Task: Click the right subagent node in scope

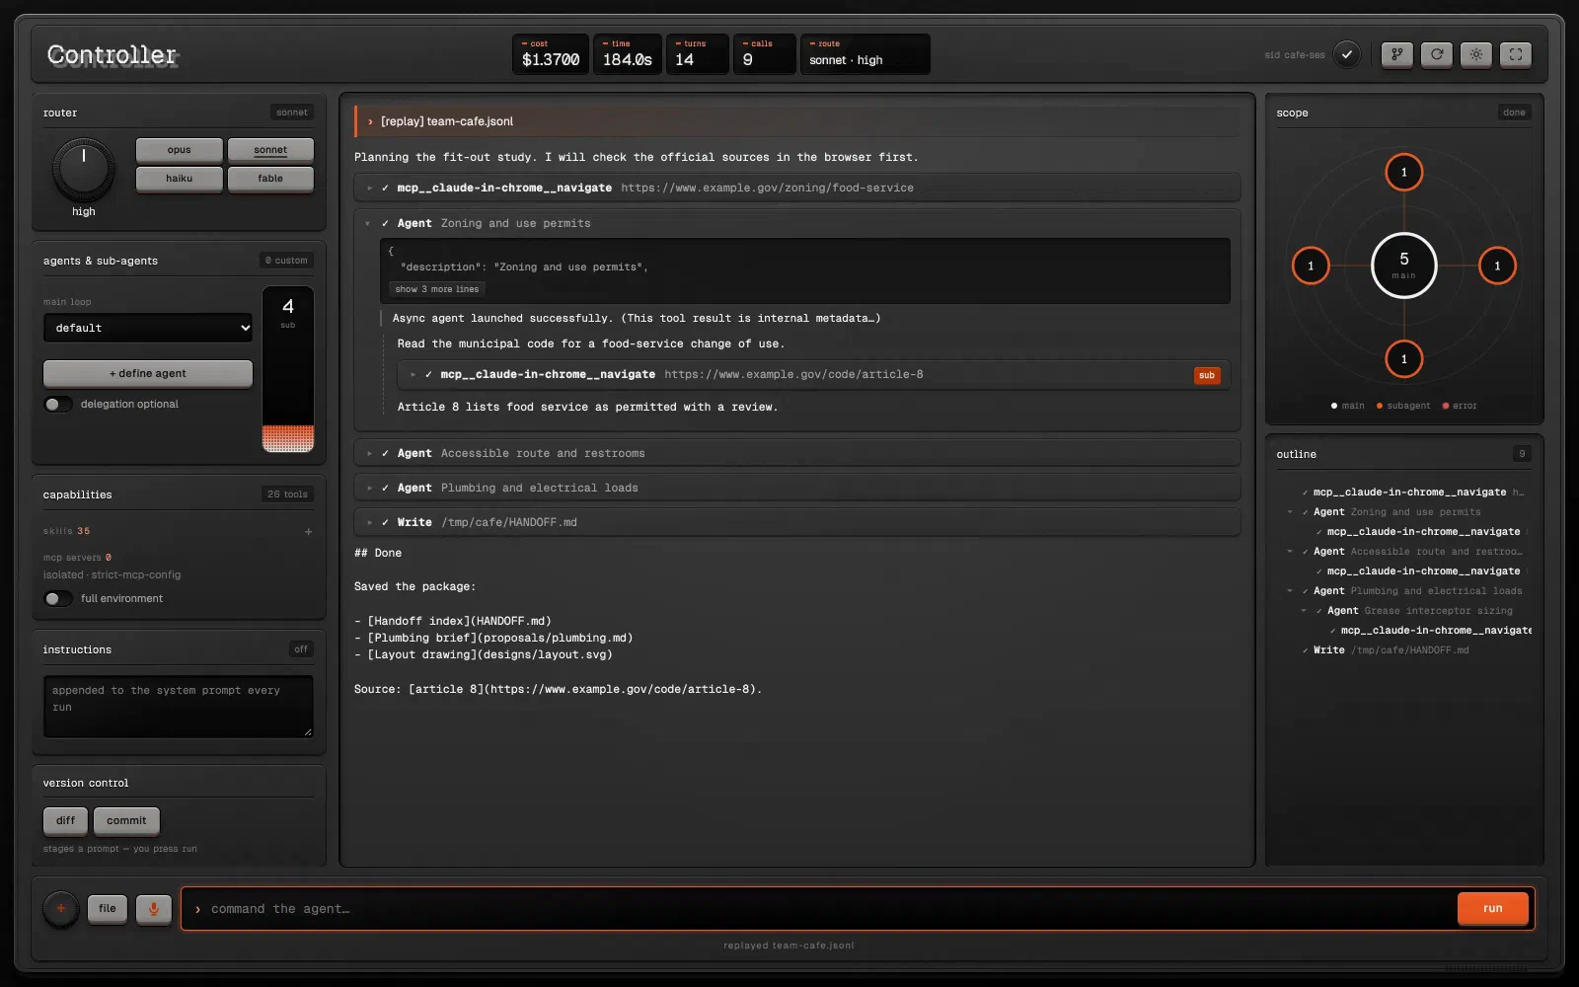Action: click(1497, 266)
